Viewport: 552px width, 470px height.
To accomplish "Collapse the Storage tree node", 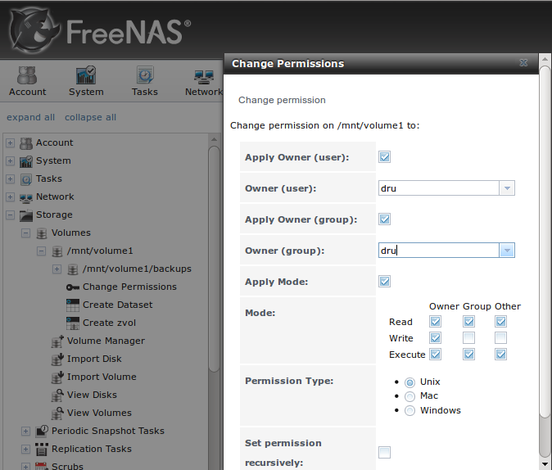I will click(10, 215).
